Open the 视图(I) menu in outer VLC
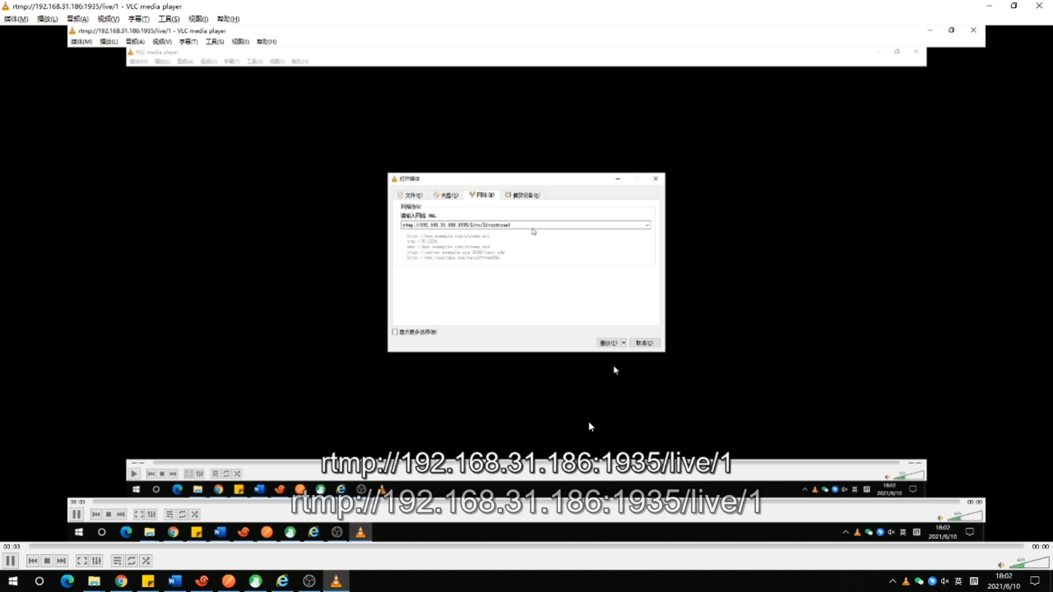The height and width of the screenshot is (592, 1053). click(x=198, y=19)
